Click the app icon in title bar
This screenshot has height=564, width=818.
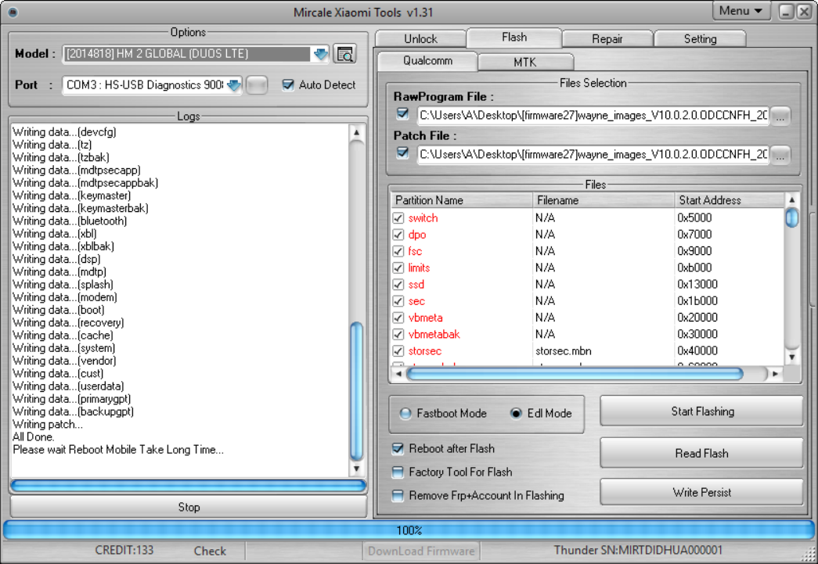[13, 12]
